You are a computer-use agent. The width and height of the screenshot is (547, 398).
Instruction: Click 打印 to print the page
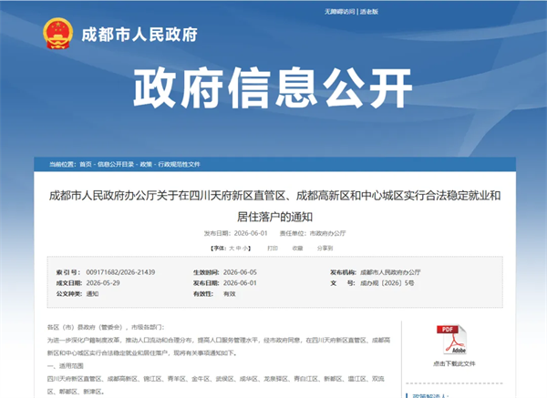pyautogui.click(x=273, y=248)
